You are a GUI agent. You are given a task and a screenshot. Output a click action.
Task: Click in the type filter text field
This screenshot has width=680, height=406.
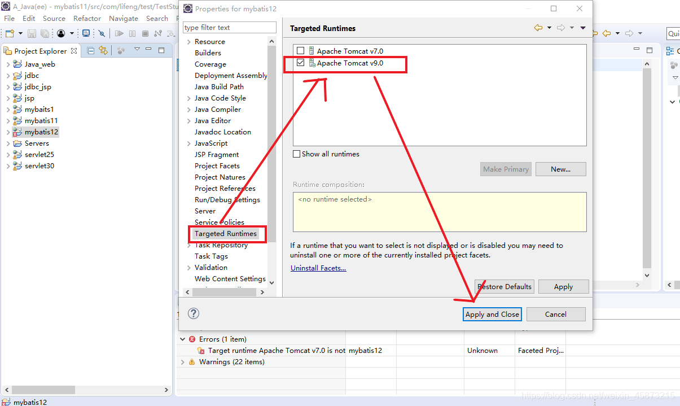coord(230,27)
